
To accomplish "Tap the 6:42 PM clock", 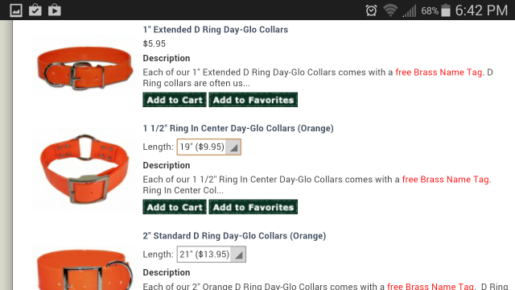I will point(481,10).
